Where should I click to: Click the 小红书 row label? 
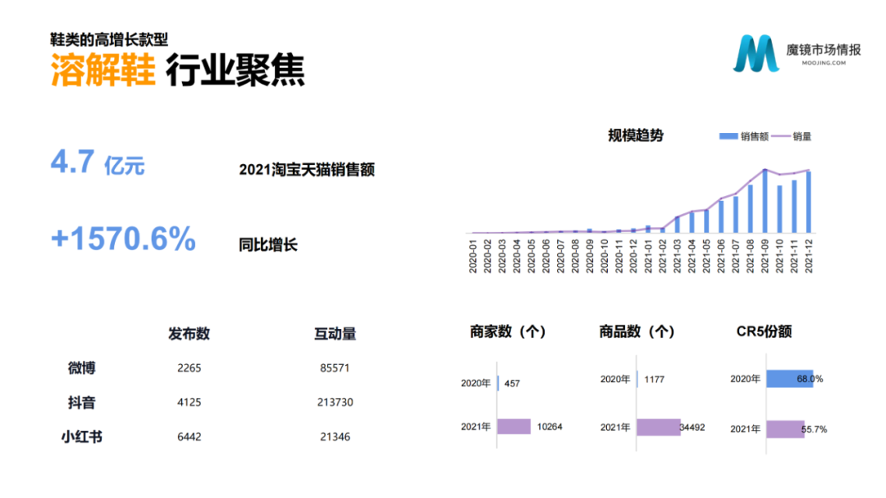pos(81,437)
